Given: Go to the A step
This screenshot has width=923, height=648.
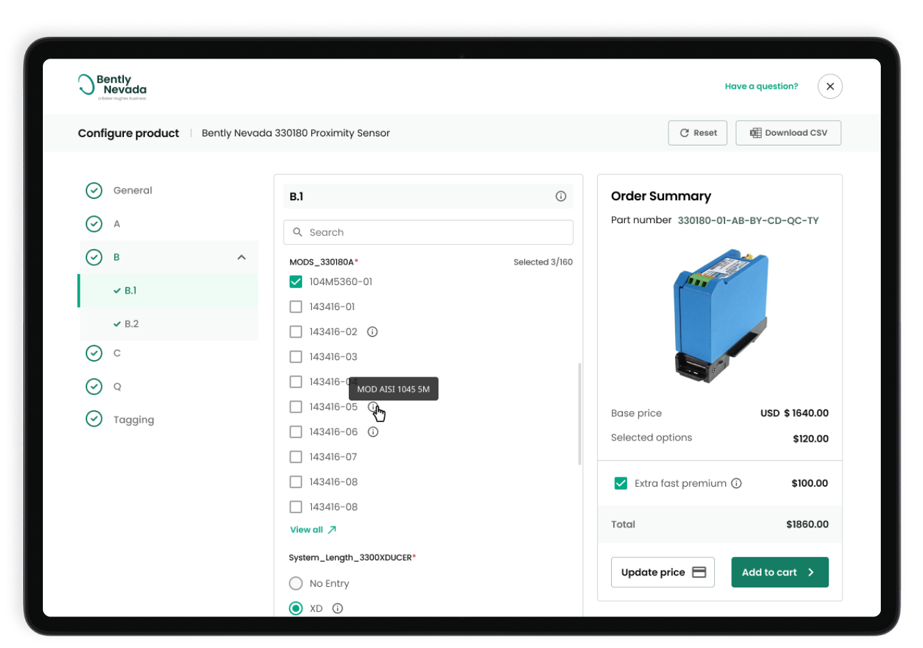Looking at the screenshot, I should point(117,224).
